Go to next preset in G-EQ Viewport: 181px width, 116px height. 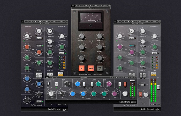point(116,77)
